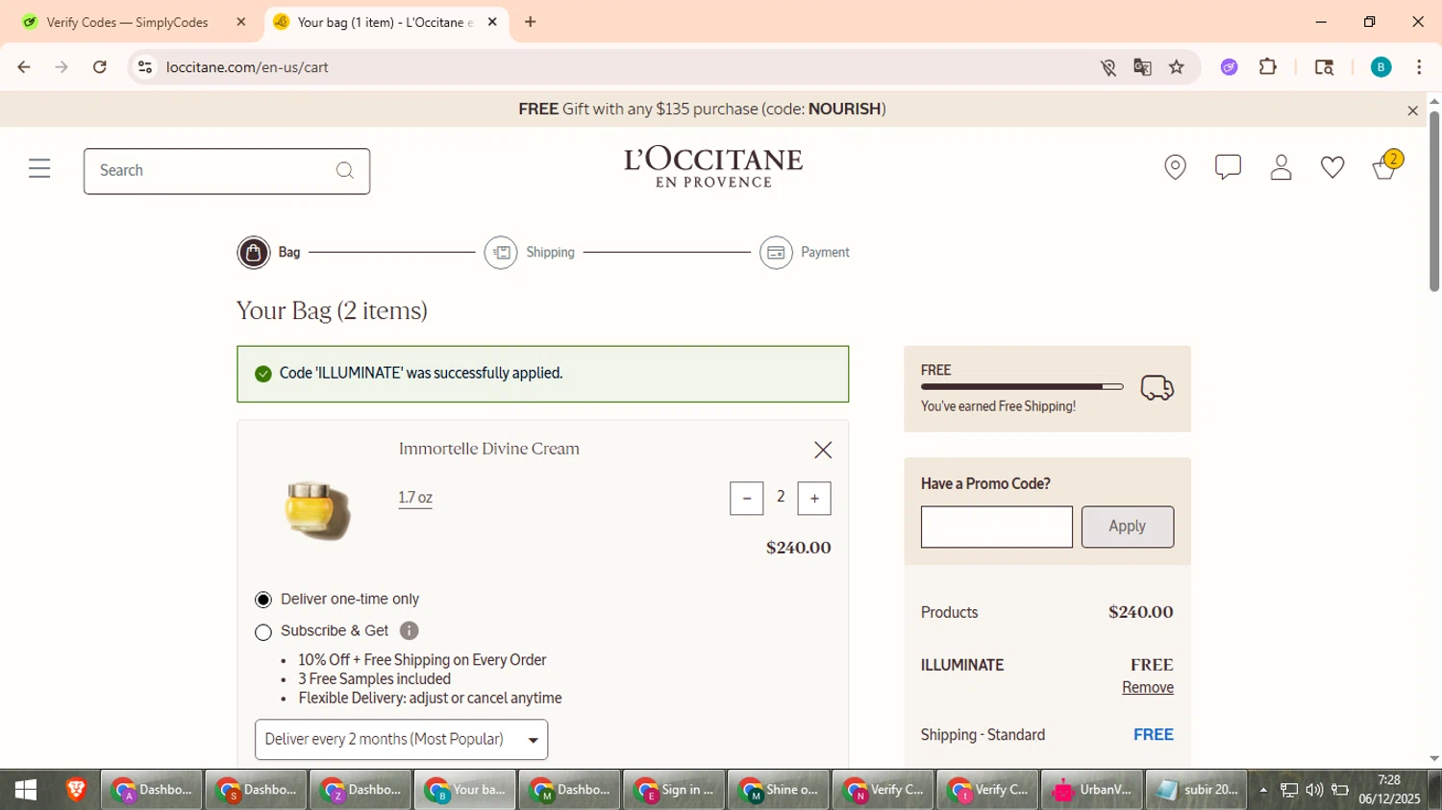
Task: Open the shopping bag icon with badge 2
Action: click(x=1387, y=166)
